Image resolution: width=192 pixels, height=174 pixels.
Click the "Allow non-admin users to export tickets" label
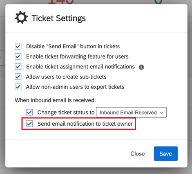pyautogui.click(x=75, y=87)
